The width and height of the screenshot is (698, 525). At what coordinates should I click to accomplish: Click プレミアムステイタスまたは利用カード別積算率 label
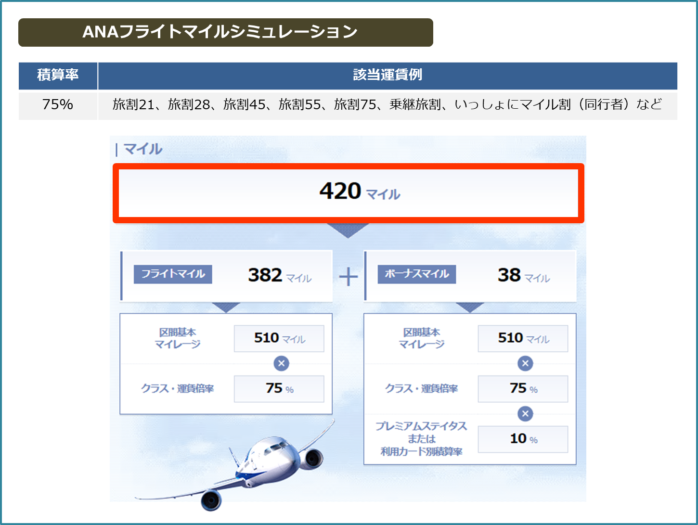tap(422, 439)
